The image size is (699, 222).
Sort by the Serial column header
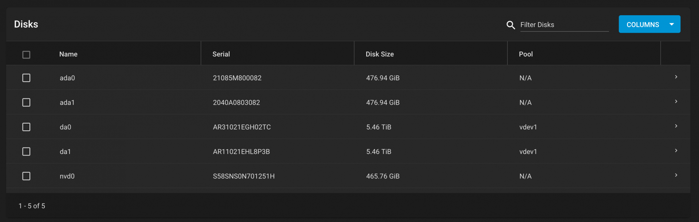221,54
